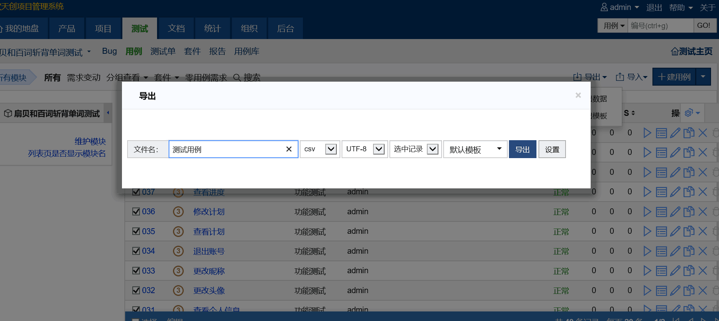Open the 统计 navigation tab

(212, 28)
